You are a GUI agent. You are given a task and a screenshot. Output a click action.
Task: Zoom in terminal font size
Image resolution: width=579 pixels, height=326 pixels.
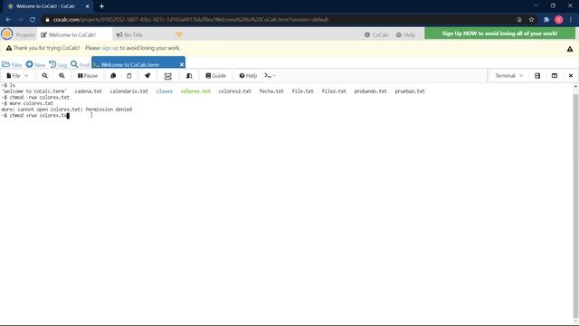click(62, 76)
